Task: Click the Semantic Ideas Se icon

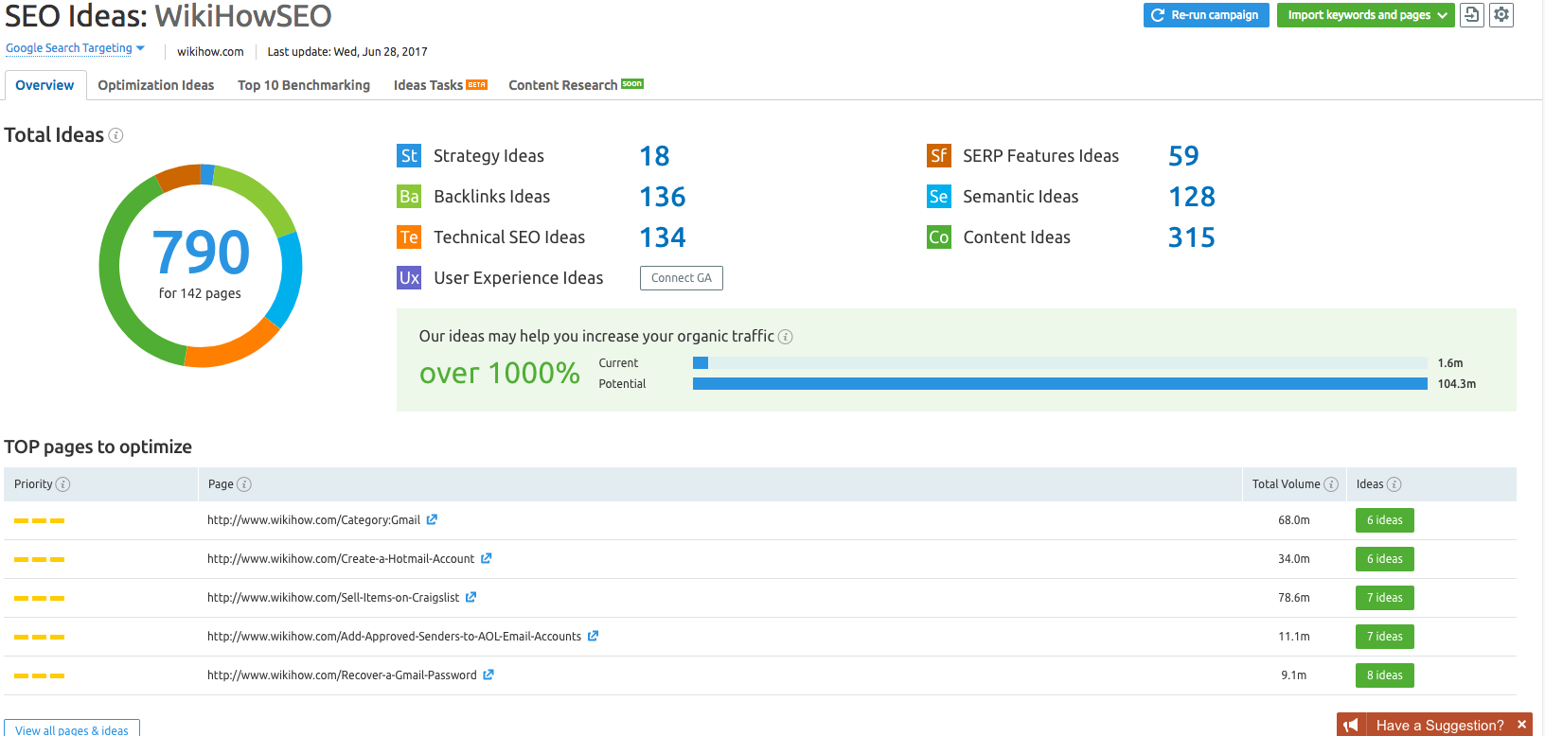Action: 938,197
